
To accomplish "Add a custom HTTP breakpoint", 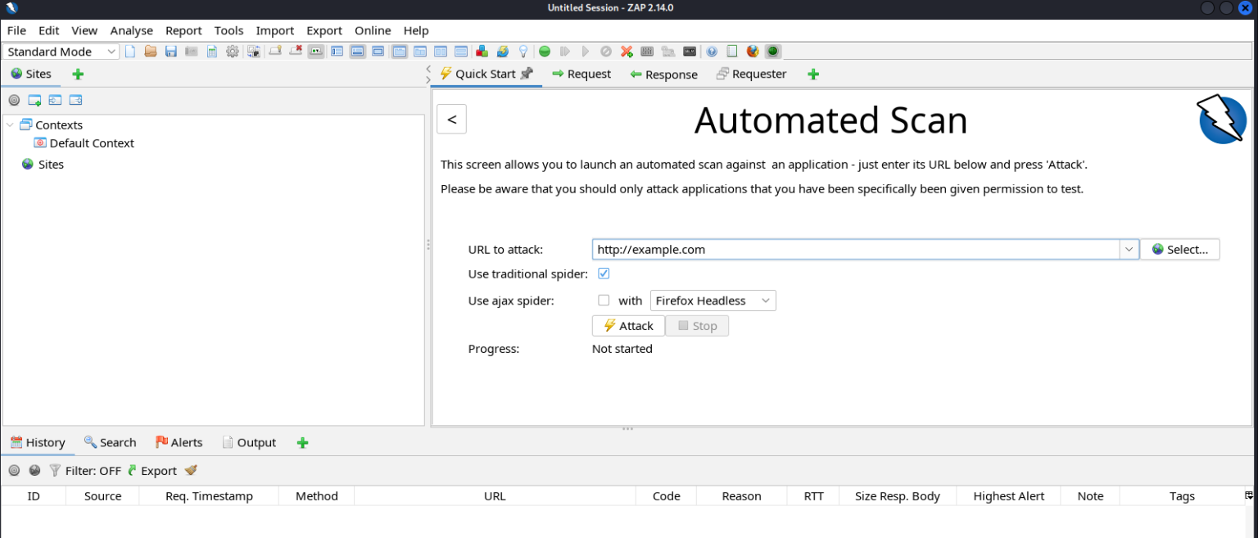I will [x=626, y=51].
